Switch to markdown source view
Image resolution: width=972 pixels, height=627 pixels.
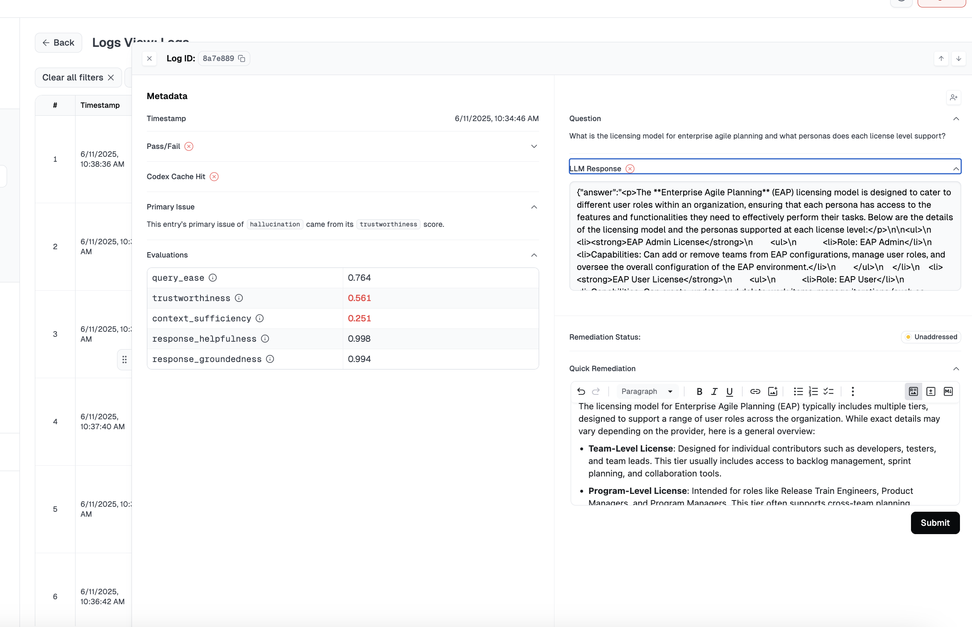pos(948,391)
